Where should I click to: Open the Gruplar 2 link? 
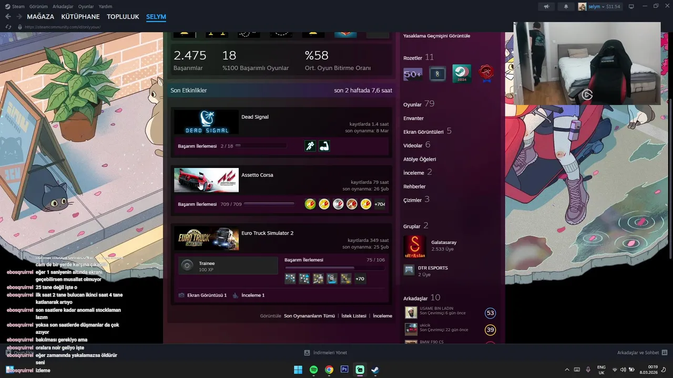tap(416, 226)
